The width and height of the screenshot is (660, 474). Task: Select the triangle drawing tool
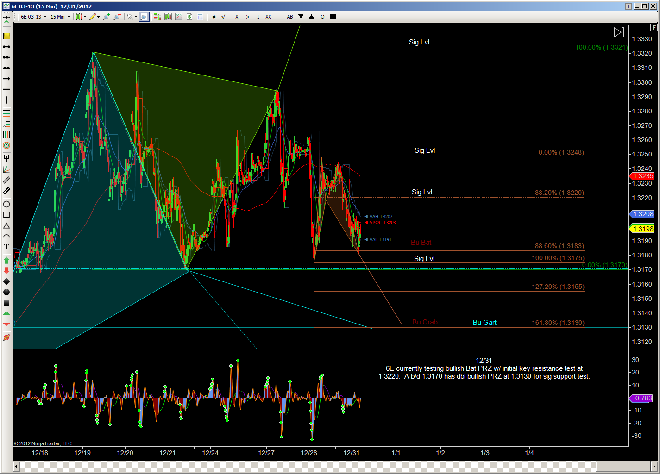coord(6,226)
